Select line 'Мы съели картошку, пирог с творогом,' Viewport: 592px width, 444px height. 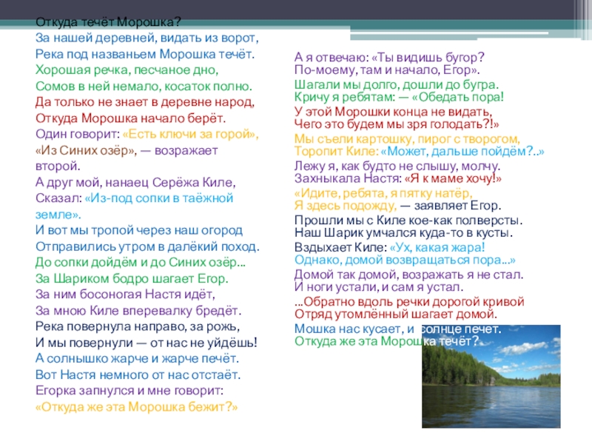pyautogui.click(x=408, y=139)
